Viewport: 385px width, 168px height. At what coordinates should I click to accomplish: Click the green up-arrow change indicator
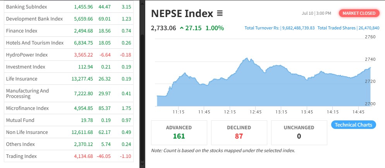click(x=182, y=28)
